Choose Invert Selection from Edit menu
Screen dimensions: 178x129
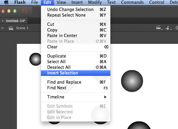(63, 73)
